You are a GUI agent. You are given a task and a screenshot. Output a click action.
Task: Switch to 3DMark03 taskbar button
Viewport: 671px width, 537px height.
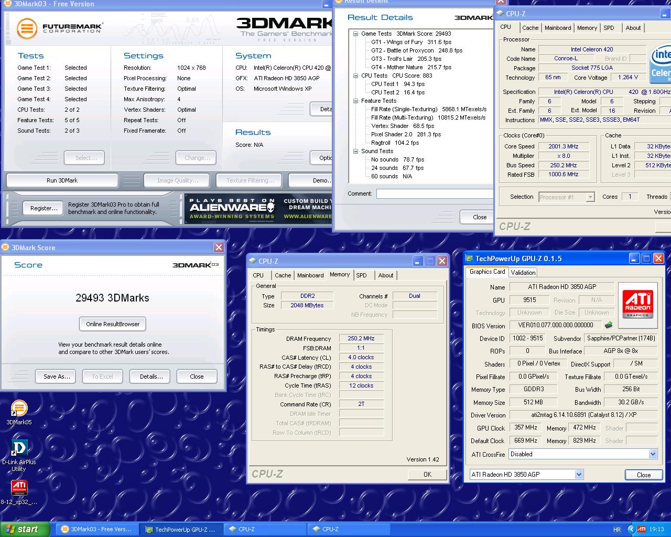coord(96,530)
